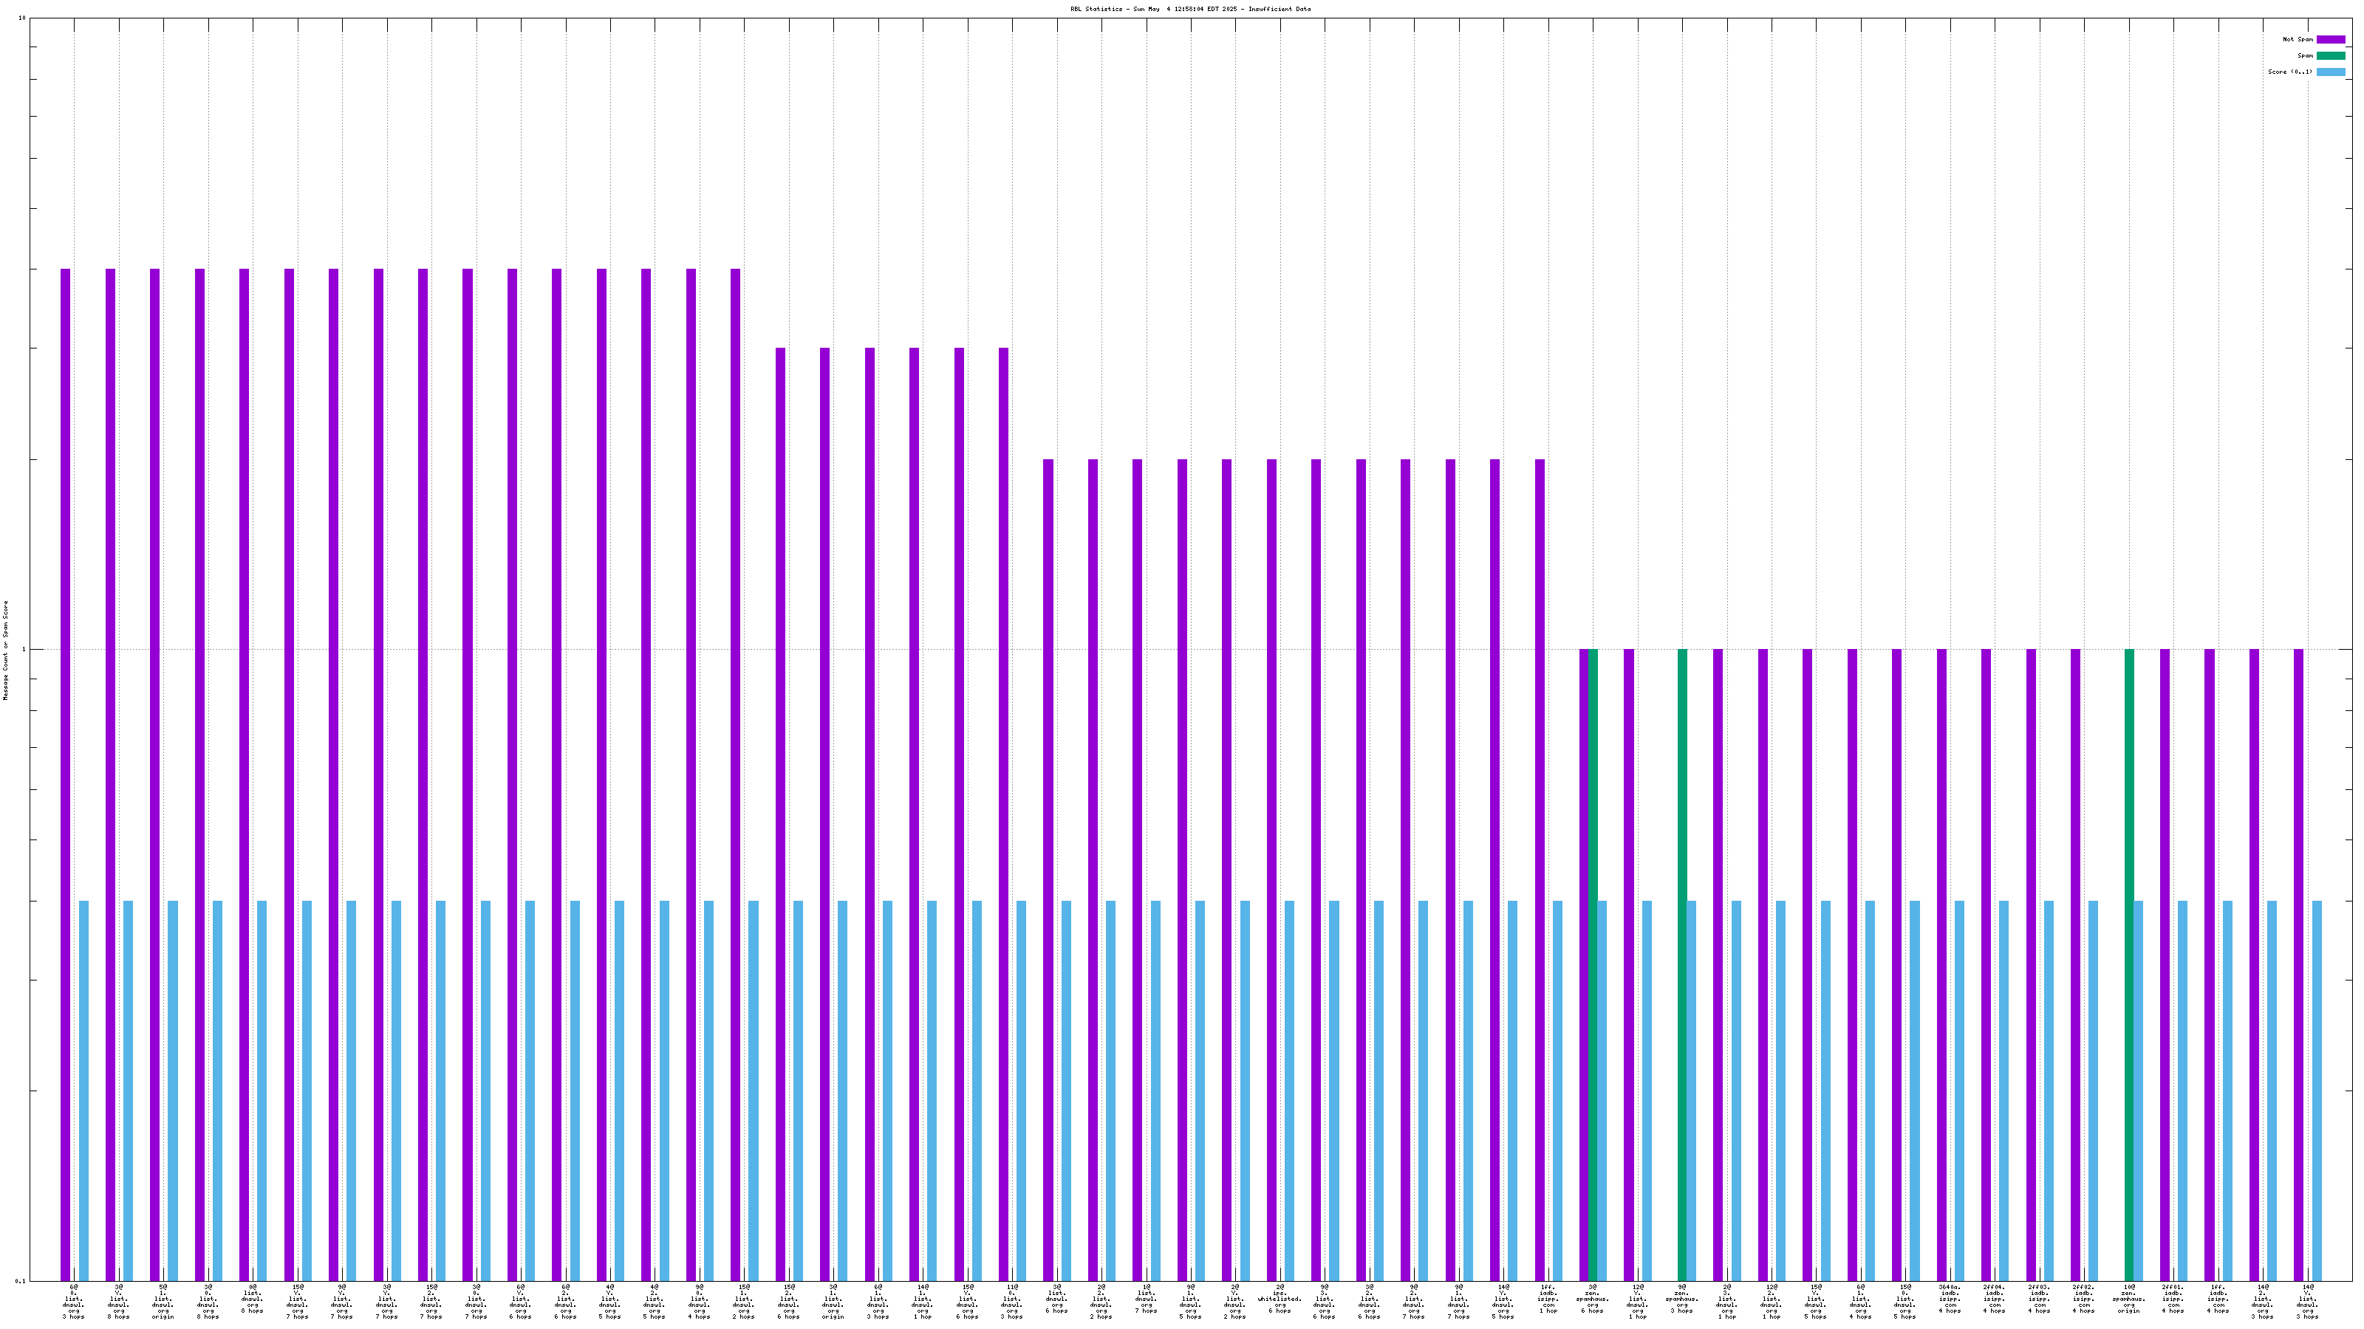
Task: Click the 'Score (0..1)' legend text
Action: pos(2289,72)
